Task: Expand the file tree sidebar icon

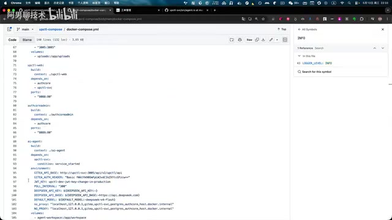Action: click(x=9, y=29)
